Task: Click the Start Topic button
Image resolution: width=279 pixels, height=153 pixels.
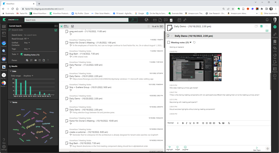Action: tap(257, 149)
